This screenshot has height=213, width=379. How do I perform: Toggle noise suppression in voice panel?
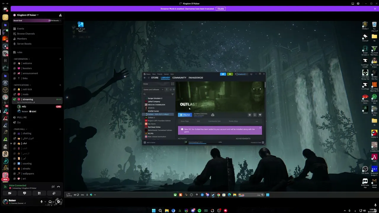point(53,187)
